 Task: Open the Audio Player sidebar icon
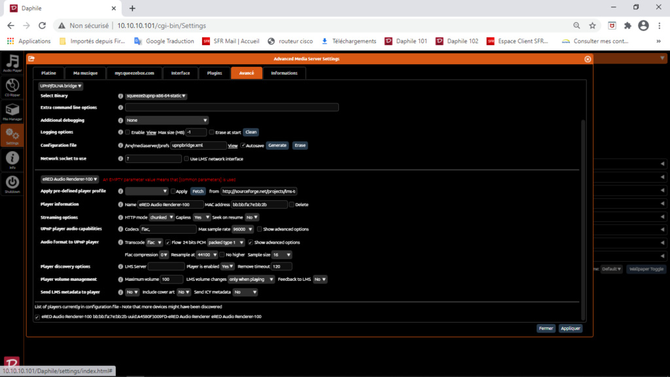pos(12,63)
